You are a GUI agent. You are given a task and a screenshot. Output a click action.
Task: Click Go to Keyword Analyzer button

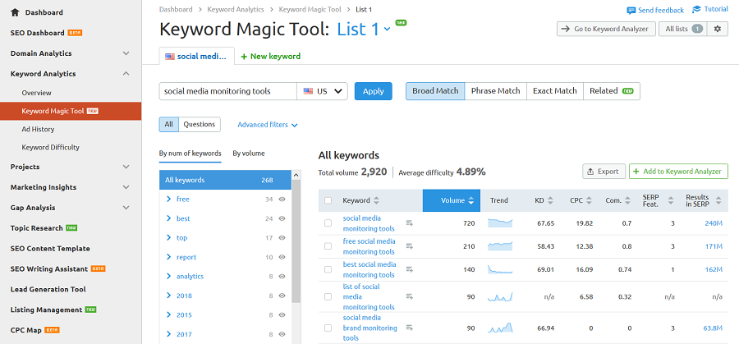coord(606,29)
